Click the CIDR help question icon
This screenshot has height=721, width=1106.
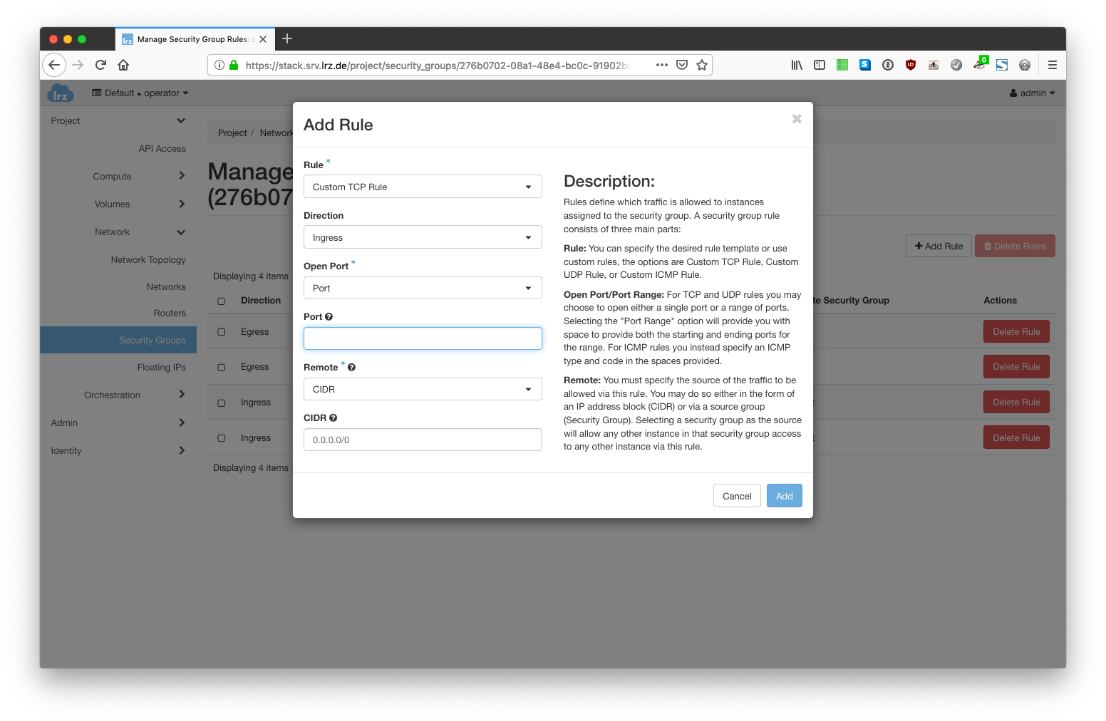333,418
